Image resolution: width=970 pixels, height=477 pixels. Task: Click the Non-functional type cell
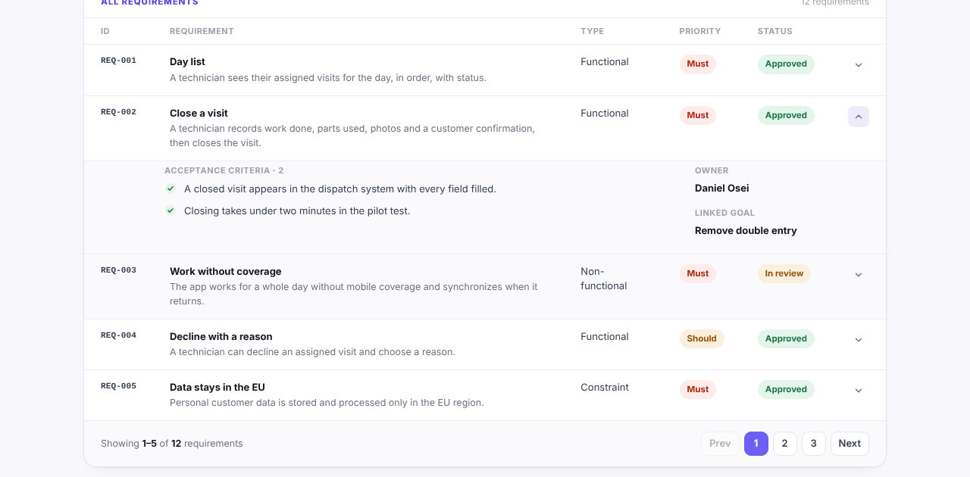[x=604, y=279]
